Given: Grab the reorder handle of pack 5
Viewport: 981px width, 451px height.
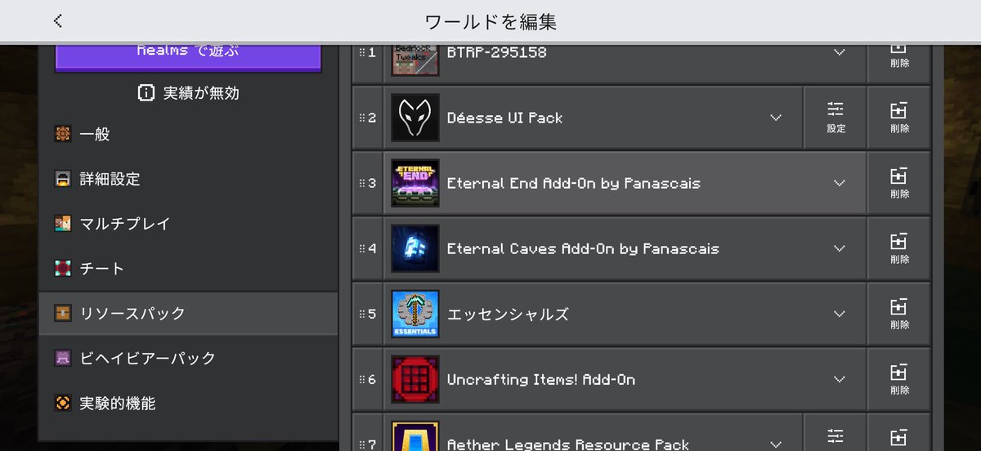Looking at the screenshot, I should (x=362, y=314).
